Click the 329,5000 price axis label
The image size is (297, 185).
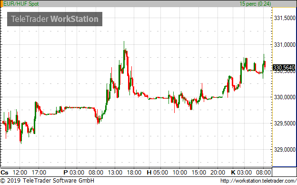tap(285, 123)
